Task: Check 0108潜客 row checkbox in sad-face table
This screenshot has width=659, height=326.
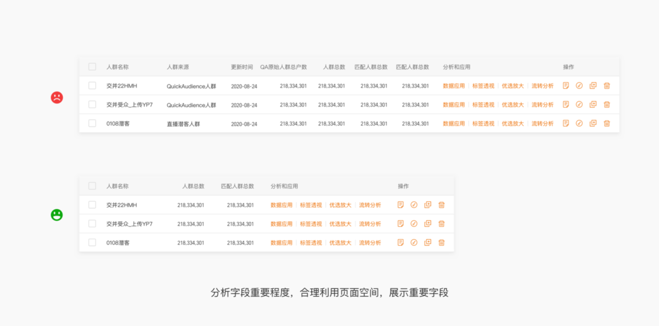Action: [92, 123]
